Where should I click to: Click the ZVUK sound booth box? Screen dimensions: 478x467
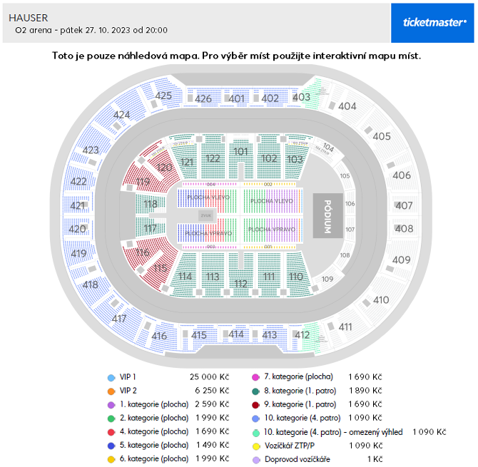tap(205, 215)
